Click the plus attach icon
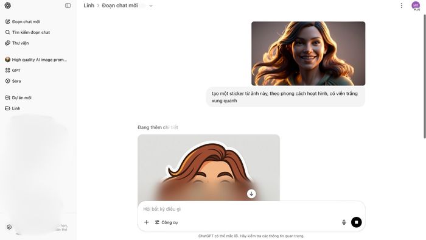This screenshot has width=426, height=240. click(146, 222)
